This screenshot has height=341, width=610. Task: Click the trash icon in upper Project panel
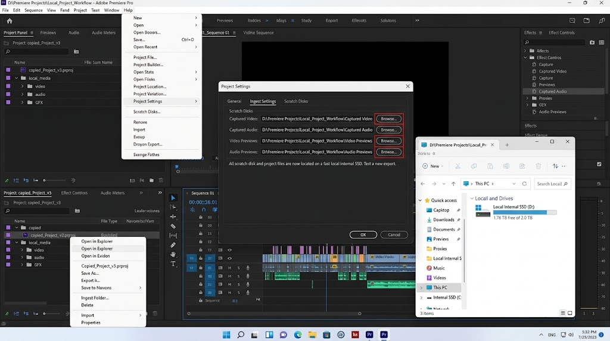point(161,181)
